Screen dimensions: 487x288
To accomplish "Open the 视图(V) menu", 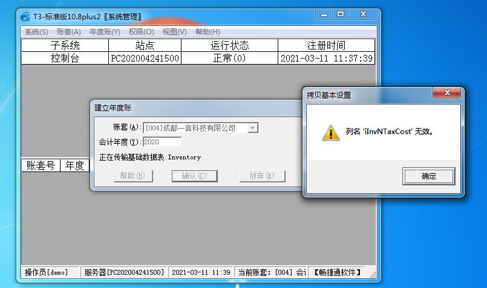I will point(175,32).
